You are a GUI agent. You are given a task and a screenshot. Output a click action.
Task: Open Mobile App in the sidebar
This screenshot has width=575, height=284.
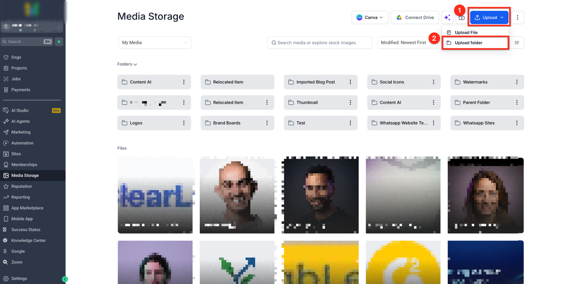click(33, 219)
